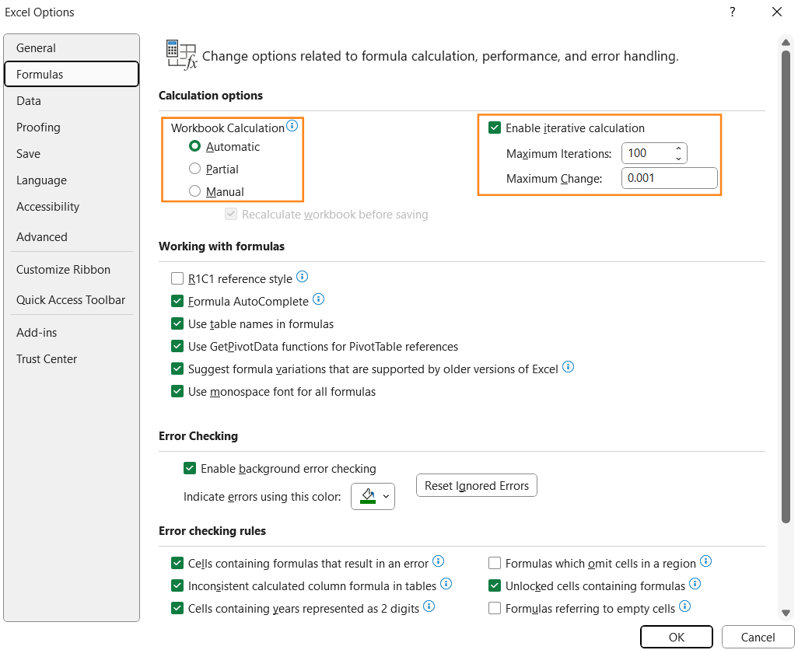Toggle Formula AutoComplete checkbox

(x=177, y=301)
